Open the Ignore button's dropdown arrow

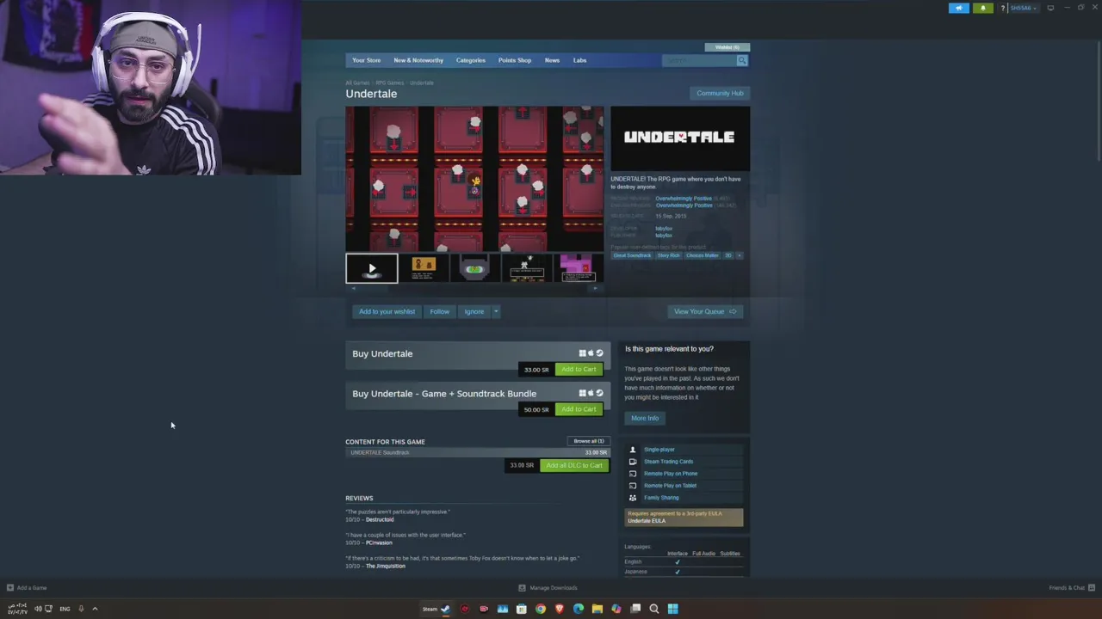click(496, 311)
